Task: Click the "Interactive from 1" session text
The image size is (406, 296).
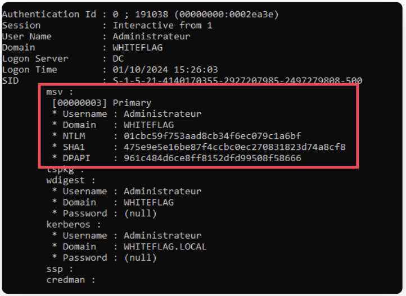Action: [163, 25]
